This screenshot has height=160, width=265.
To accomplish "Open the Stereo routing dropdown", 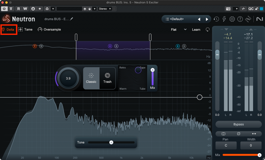I will 105,9.
